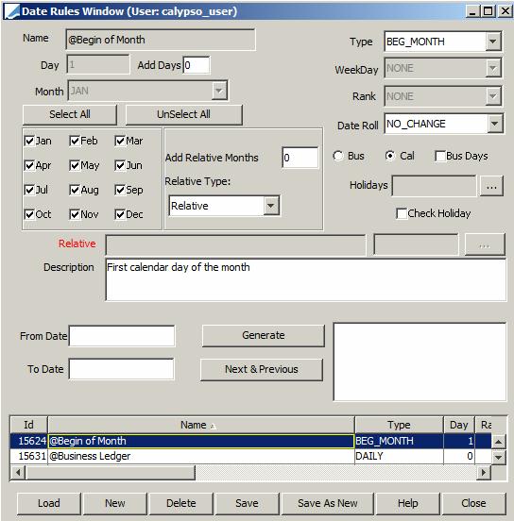Click the Generate button
Screen dimensions: 514x521
pyautogui.click(x=264, y=336)
